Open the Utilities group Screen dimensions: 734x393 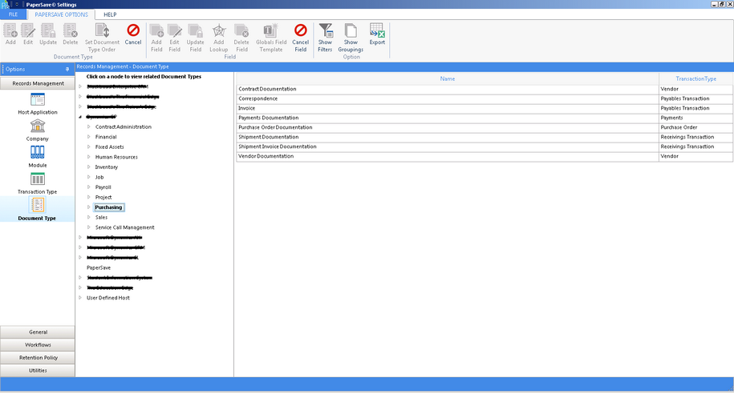(x=38, y=371)
